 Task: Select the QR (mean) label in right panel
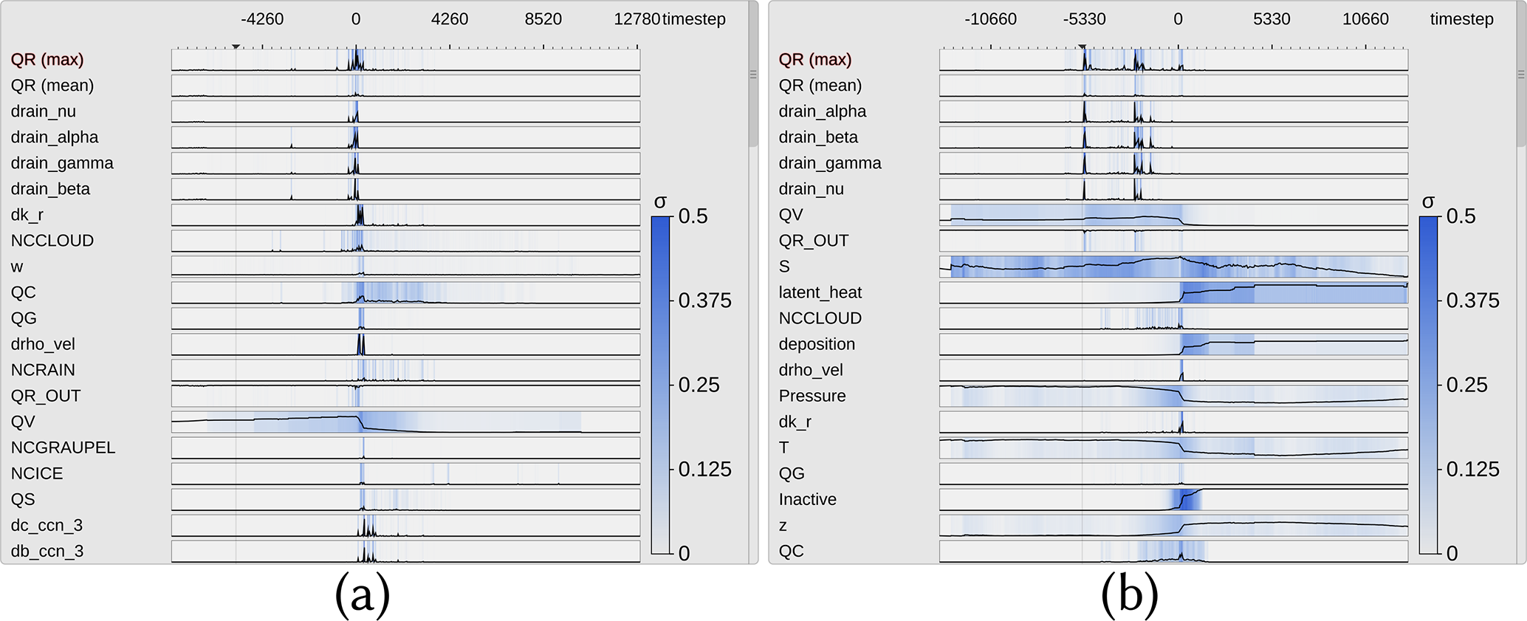pyautogui.click(x=820, y=86)
